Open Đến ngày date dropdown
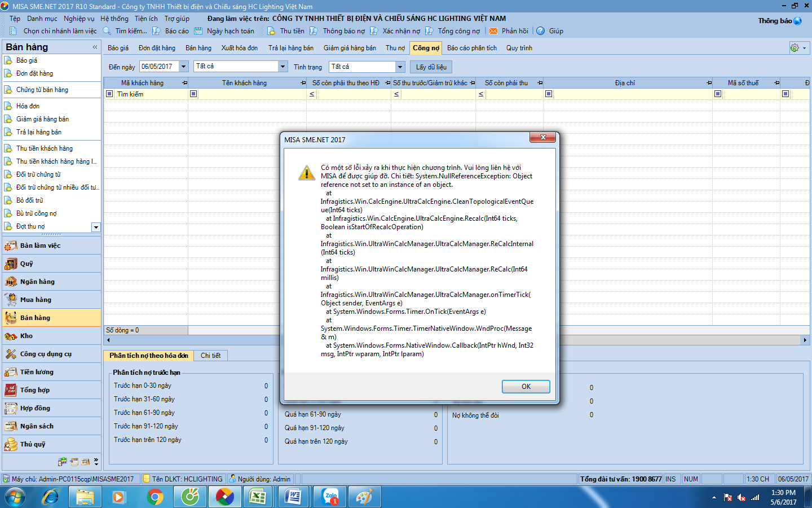This screenshot has height=508, width=812. pyautogui.click(x=184, y=67)
